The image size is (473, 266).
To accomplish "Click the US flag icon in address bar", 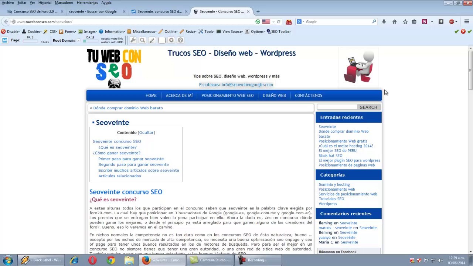I will click(x=266, y=22).
